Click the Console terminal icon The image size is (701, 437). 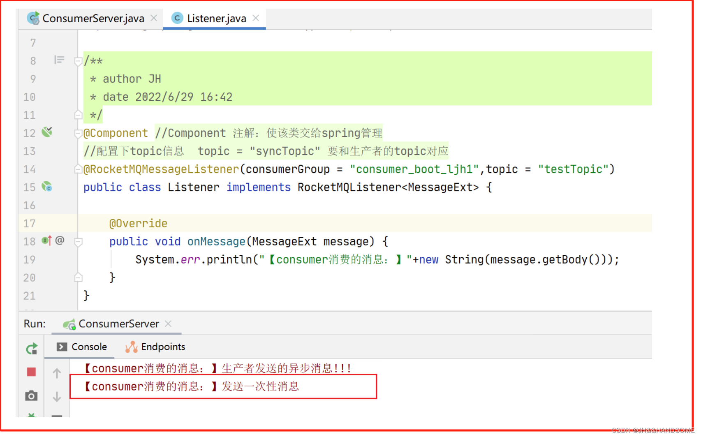pos(62,347)
